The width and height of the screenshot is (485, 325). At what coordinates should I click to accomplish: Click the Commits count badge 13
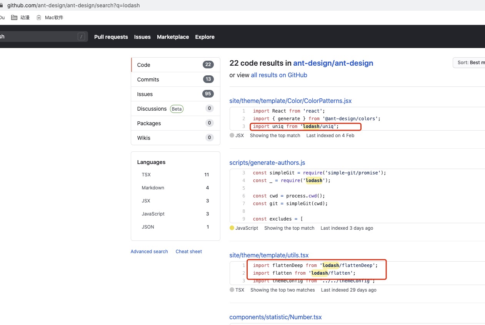point(208,79)
